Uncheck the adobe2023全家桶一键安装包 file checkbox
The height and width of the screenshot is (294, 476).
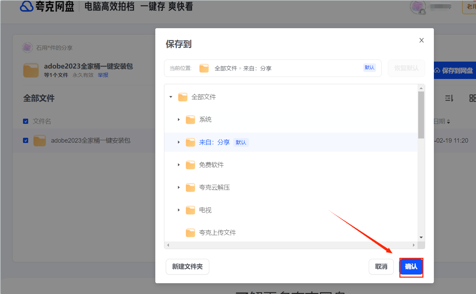[x=25, y=141]
